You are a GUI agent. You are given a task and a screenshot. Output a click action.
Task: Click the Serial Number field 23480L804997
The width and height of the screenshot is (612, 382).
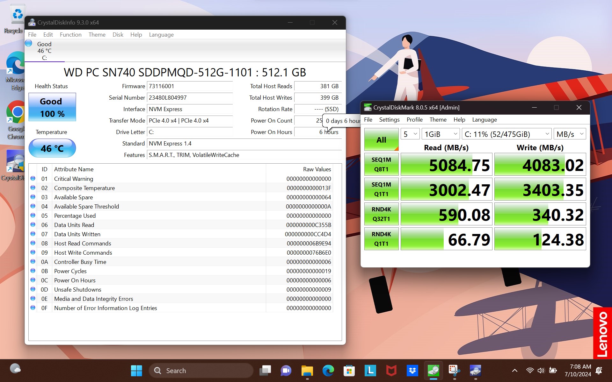190,98
